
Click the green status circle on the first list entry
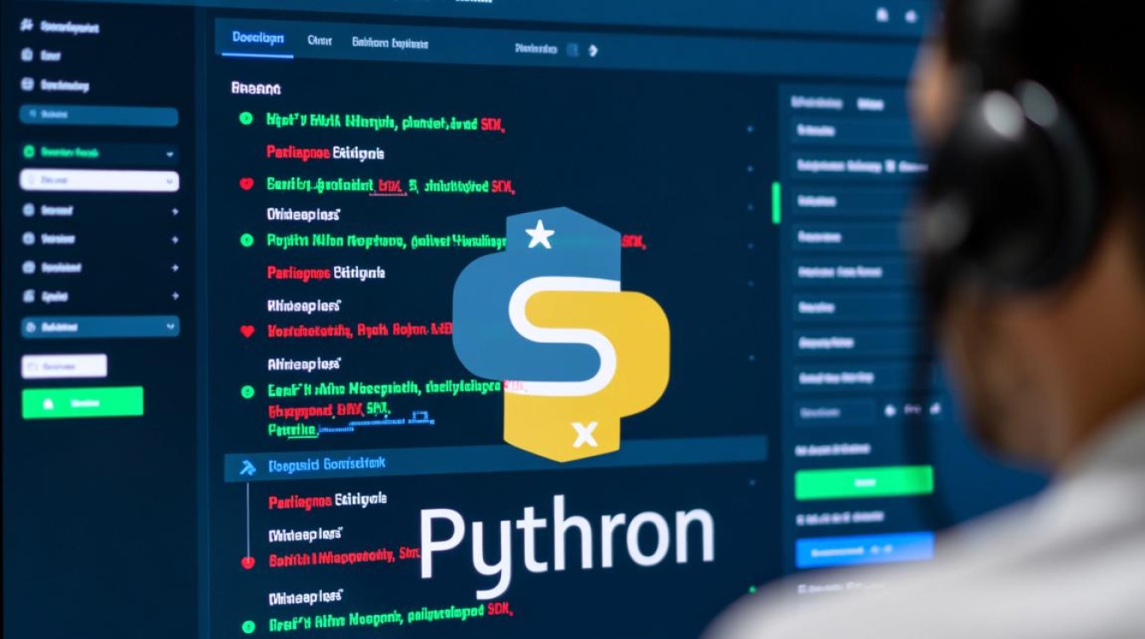click(x=246, y=118)
